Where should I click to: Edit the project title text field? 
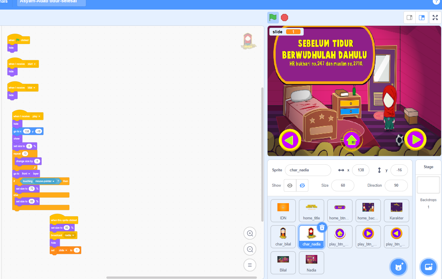51,2
